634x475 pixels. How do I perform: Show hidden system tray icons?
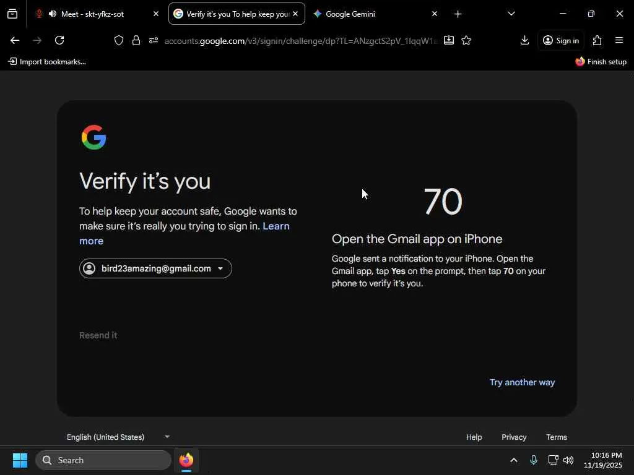pyautogui.click(x=513, y=460)
